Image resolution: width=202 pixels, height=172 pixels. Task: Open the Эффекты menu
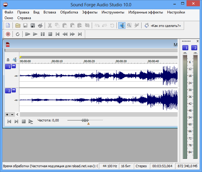click(x=90, y=12)
